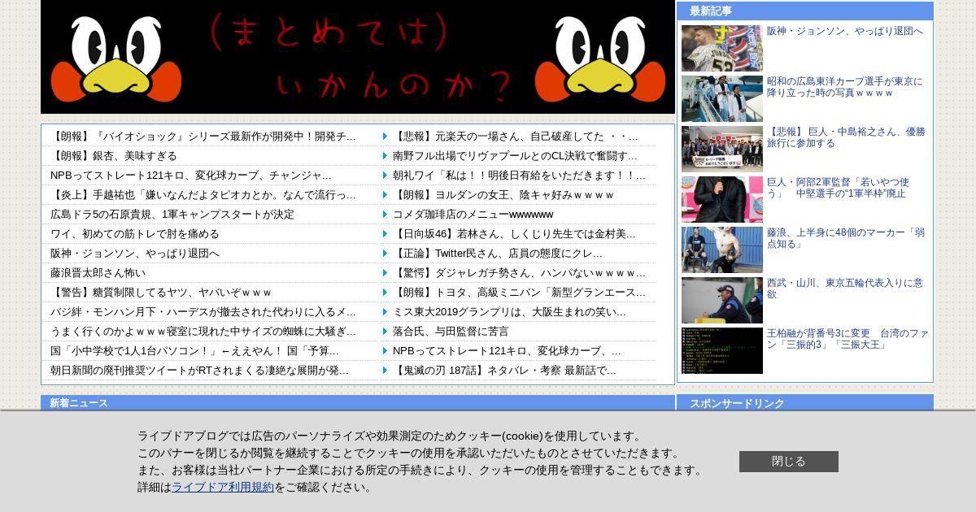Open the 『バイオショック』シリーズ最新作 headline

pos(203,137)
